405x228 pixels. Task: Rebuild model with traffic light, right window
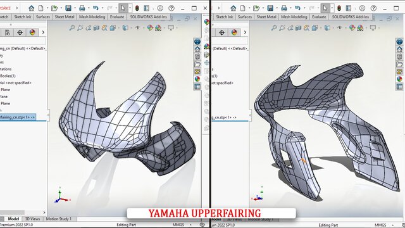click(339, 8)
